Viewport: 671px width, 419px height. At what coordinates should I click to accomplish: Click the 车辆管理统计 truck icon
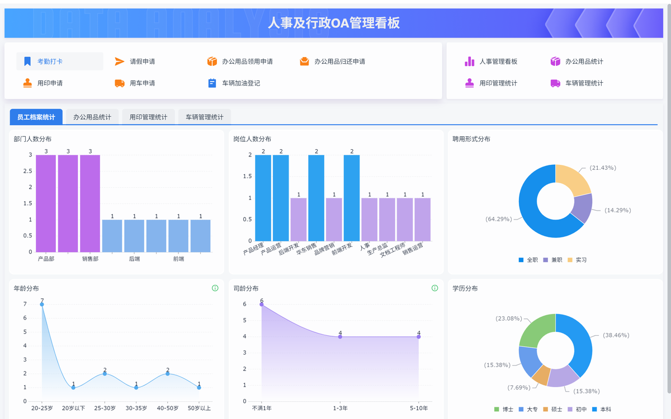coord(555,83)
